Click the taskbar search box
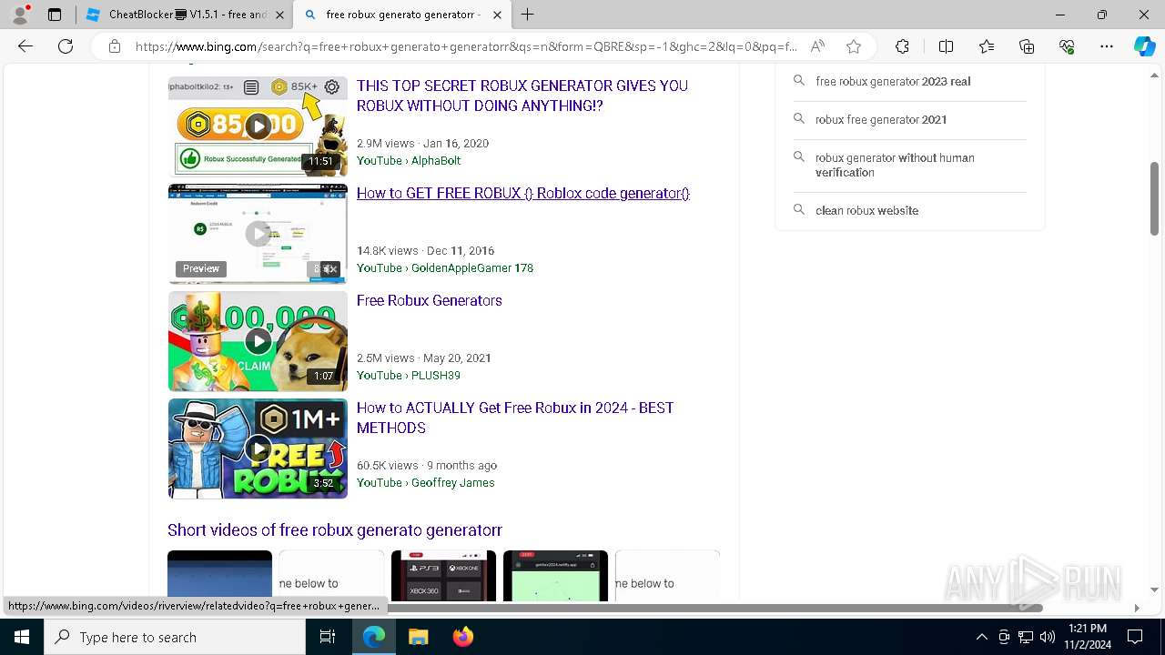The image size is (1165, 655). (175, 637)
